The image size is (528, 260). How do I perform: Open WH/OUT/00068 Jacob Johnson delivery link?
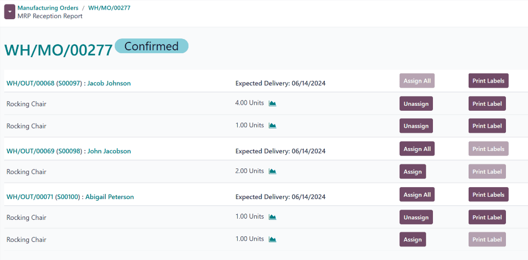(x=68, y=83)
